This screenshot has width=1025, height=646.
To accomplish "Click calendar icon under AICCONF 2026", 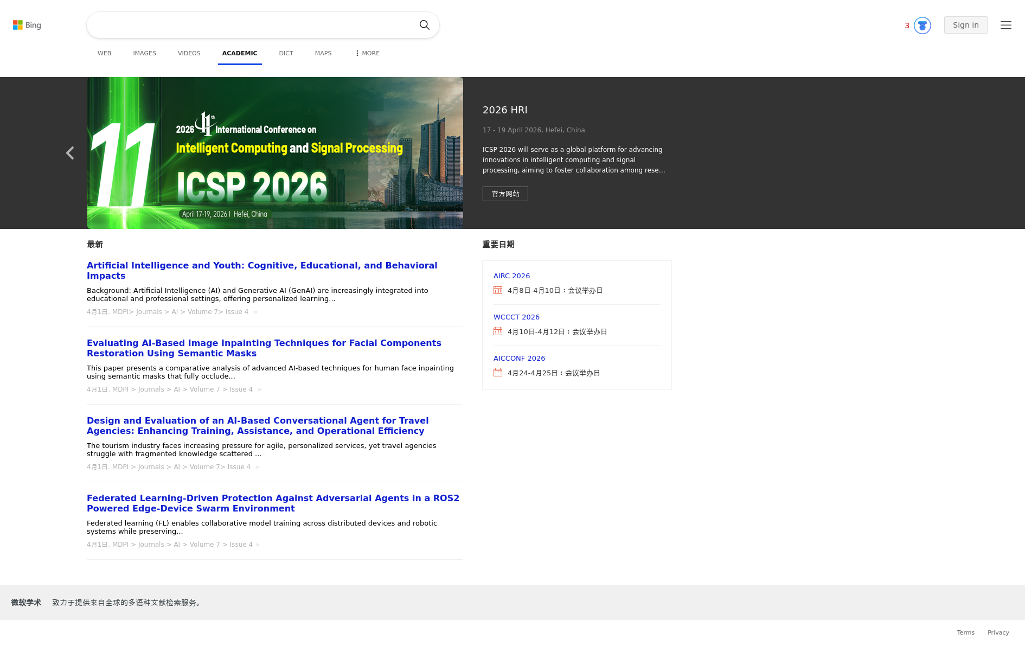I will coord(498,373).
